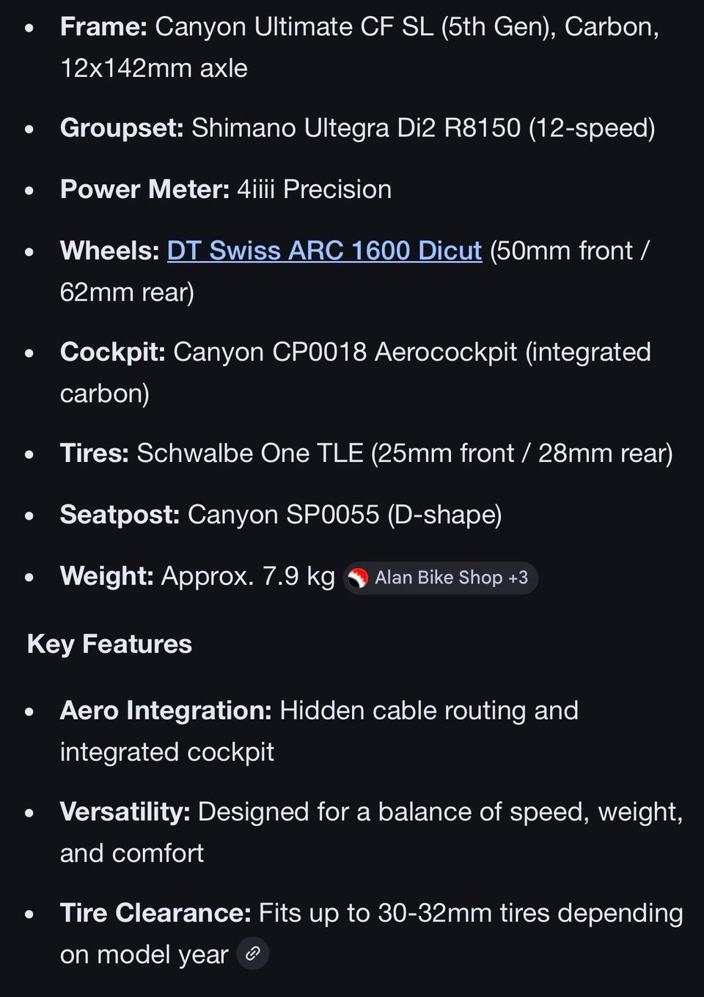Click the bold Groupset label
Screen dimensions: 704x997
[x=122, y=128]
